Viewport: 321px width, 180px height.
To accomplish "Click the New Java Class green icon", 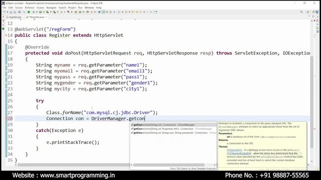I will coord(80,12).
